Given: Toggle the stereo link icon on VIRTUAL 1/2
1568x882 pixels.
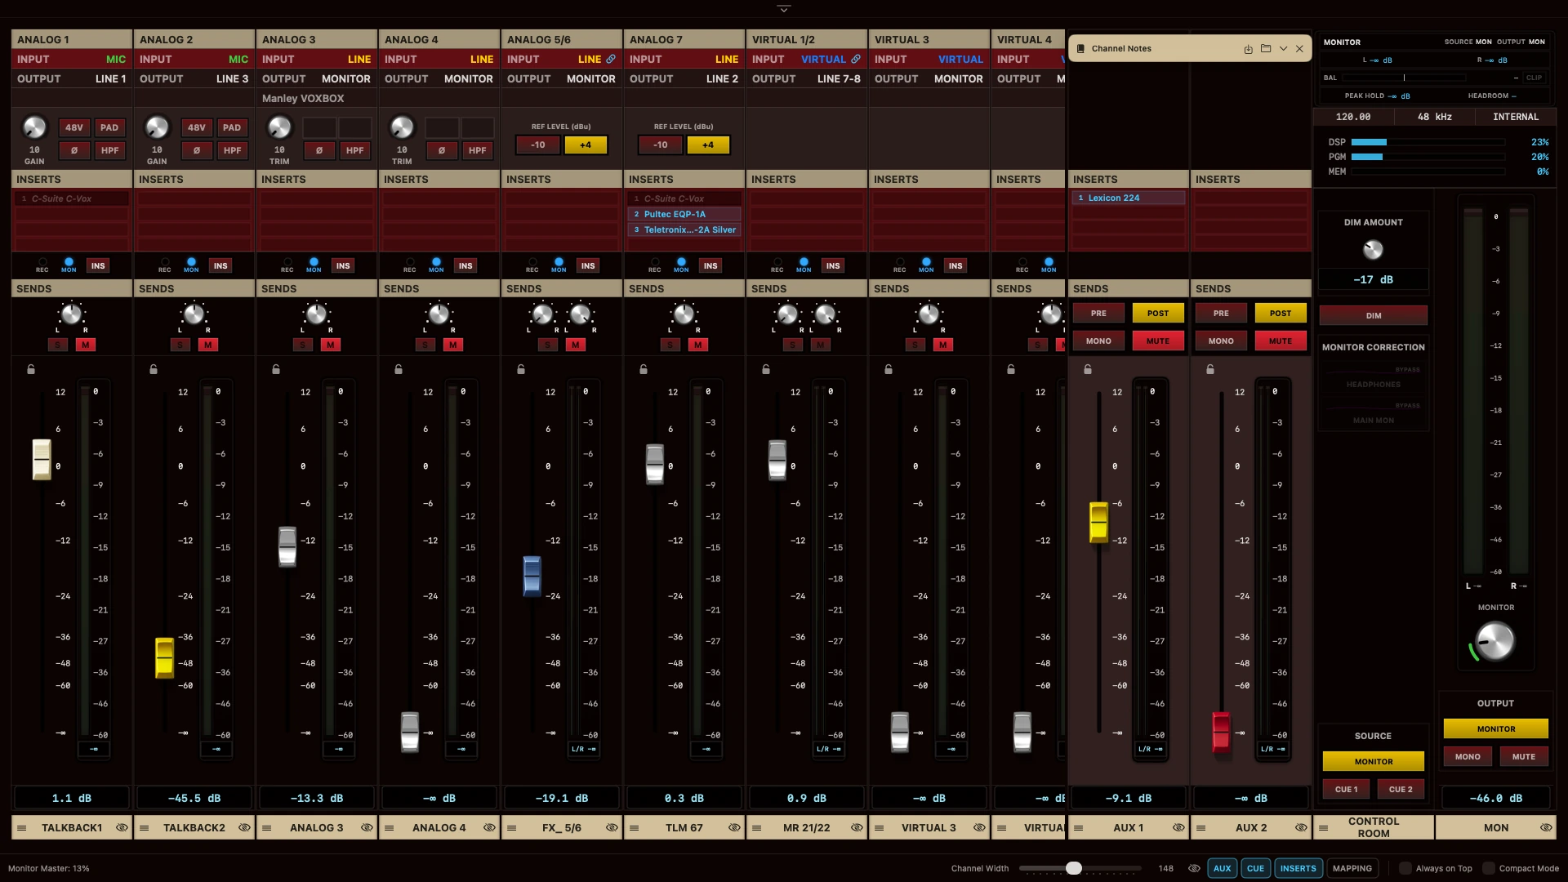Looking at the screenshot, I should (855, 59).
